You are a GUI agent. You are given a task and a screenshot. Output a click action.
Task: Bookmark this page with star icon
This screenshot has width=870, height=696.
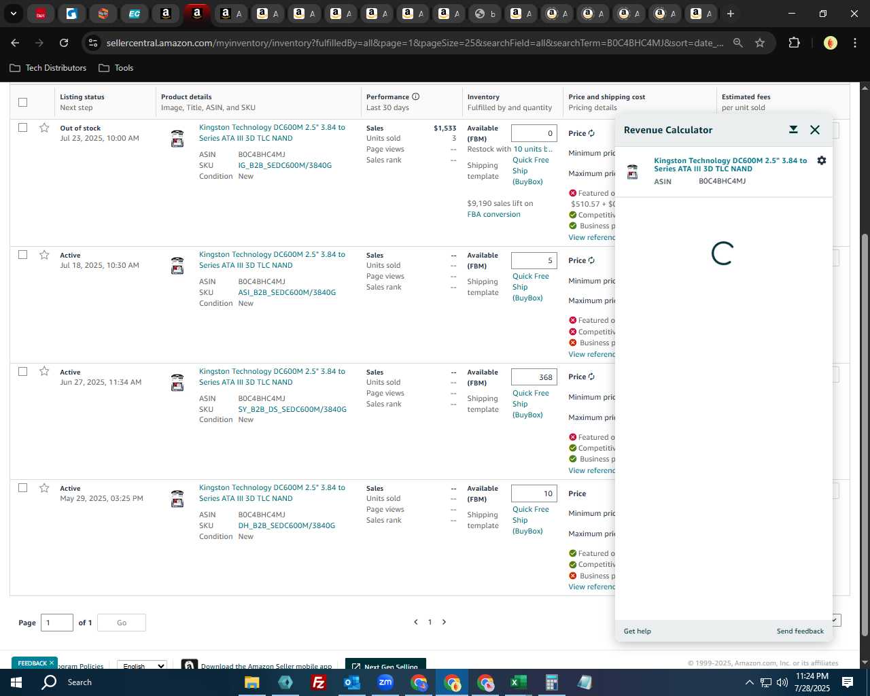760,43
